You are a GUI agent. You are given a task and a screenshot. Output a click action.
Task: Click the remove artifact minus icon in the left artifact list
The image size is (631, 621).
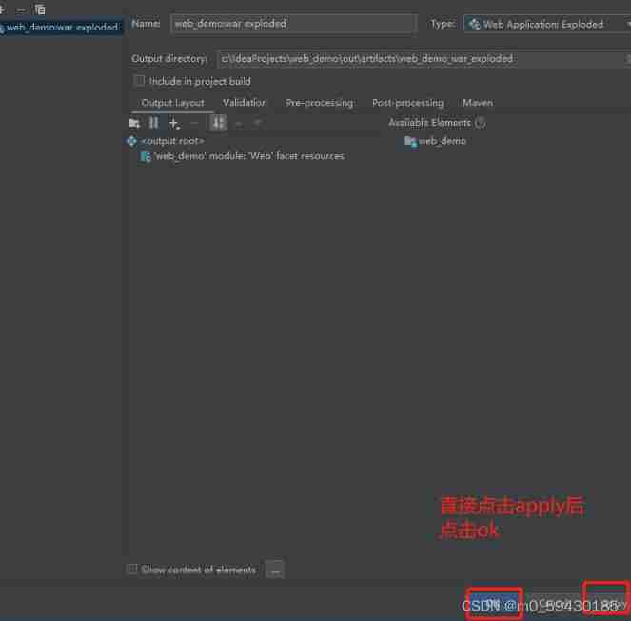pyautogui.click(x=20, y=10)
